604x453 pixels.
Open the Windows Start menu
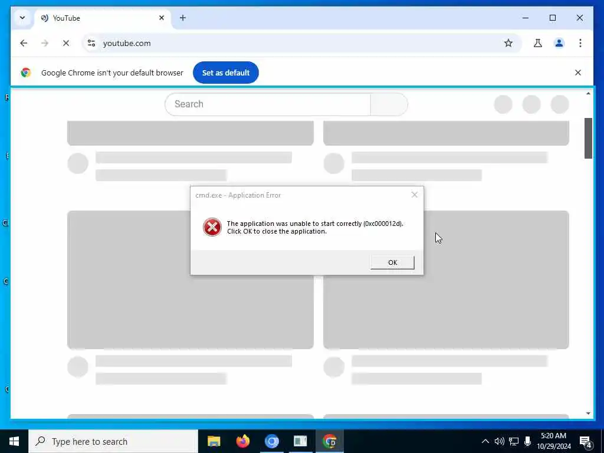pos(14,441)
